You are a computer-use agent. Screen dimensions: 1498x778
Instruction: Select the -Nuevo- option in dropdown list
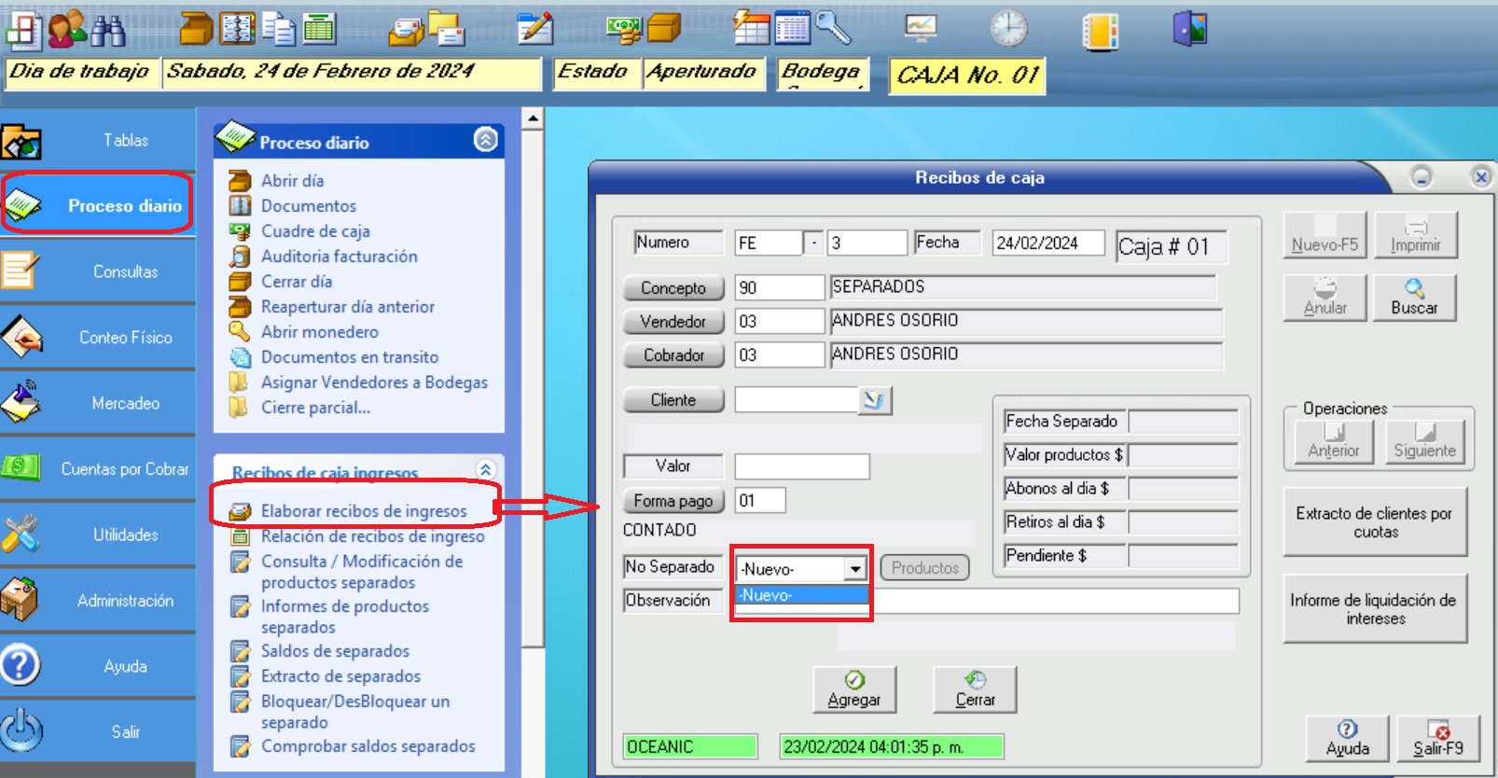tap(801, 595)
